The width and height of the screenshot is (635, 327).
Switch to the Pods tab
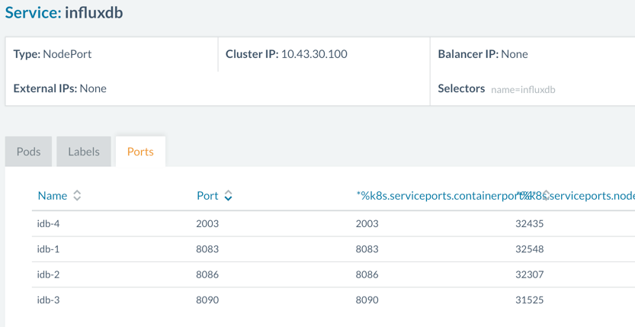(28, 152)
